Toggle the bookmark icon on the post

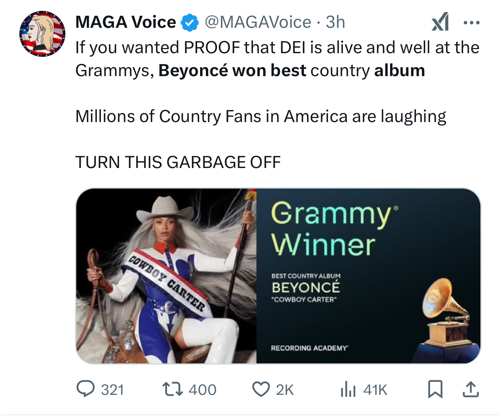click(x=435, y=389)
